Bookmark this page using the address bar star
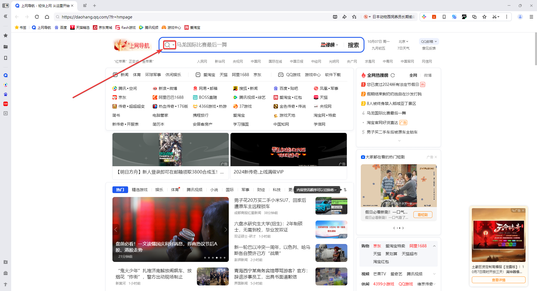Image resolution: width=537 pixels, height=291 pixels. click(354, 17)
